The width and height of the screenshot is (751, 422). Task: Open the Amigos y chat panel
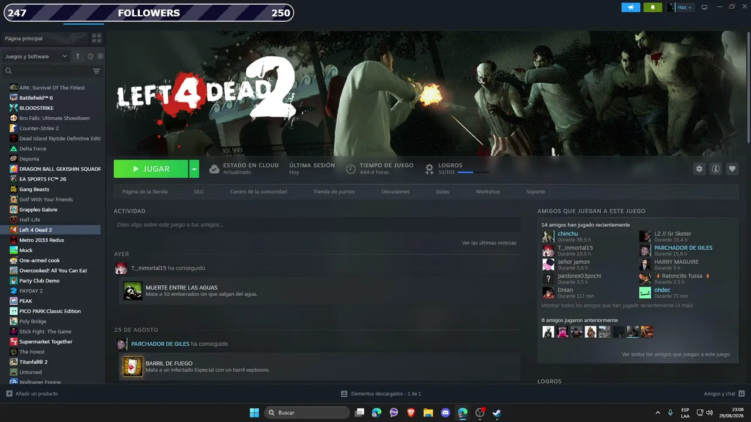(725, 394)
